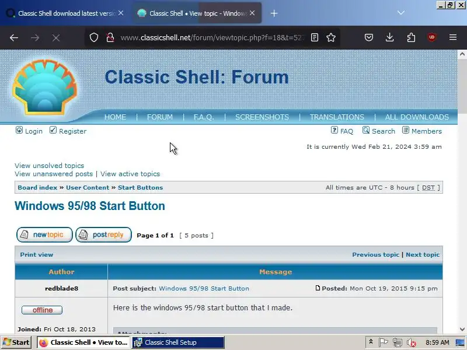467x350 pixels.
Task: Open FORUM in the site navigation
Action: pyautogui.click(x=159, y=117)
